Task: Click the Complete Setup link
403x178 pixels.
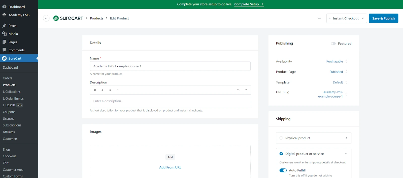Action: coord(249,4)
